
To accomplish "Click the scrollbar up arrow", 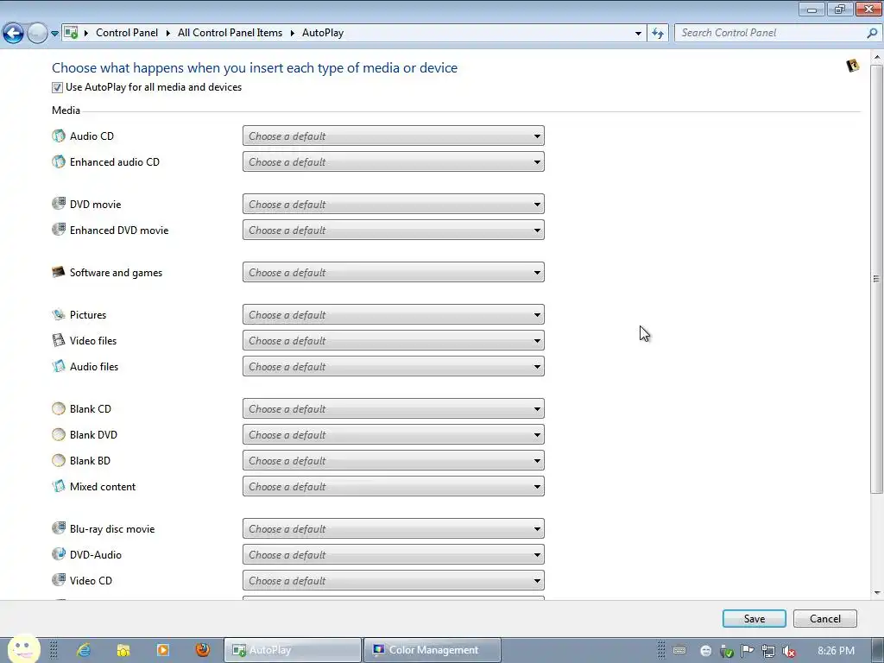I will point(876,58).
